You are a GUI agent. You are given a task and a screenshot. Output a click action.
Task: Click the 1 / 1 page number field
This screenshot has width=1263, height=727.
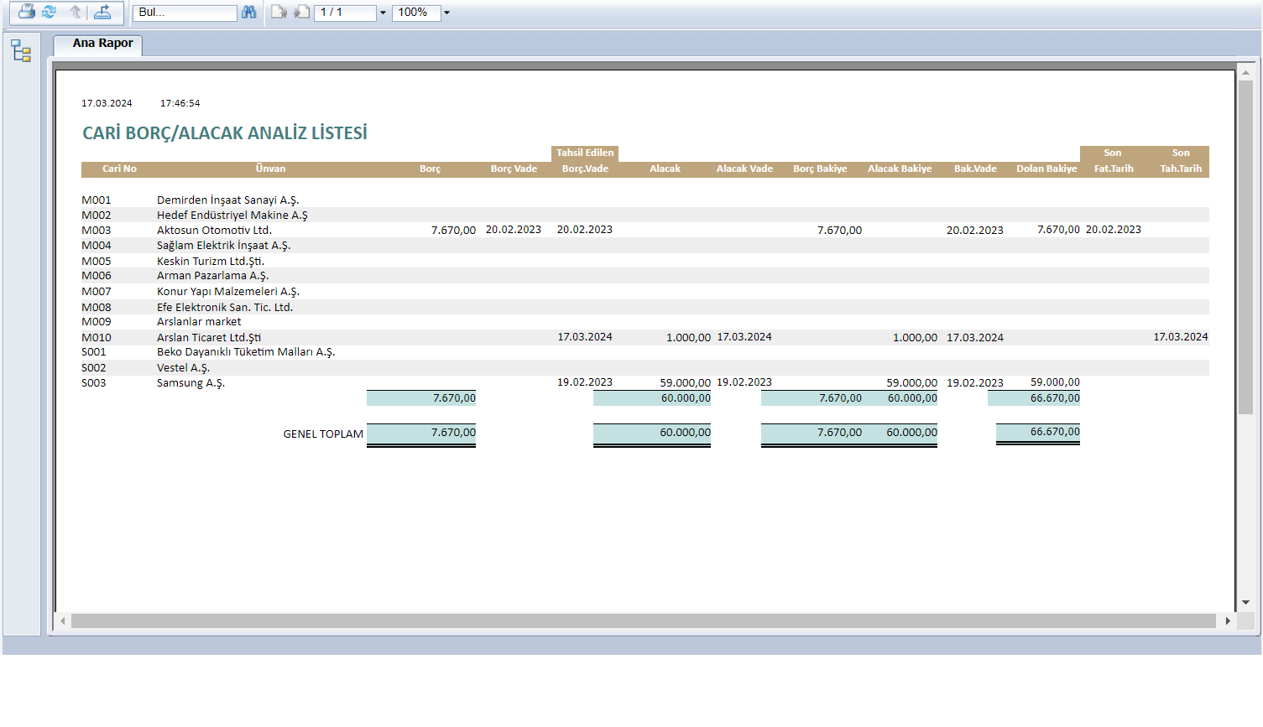pos(344,13)
